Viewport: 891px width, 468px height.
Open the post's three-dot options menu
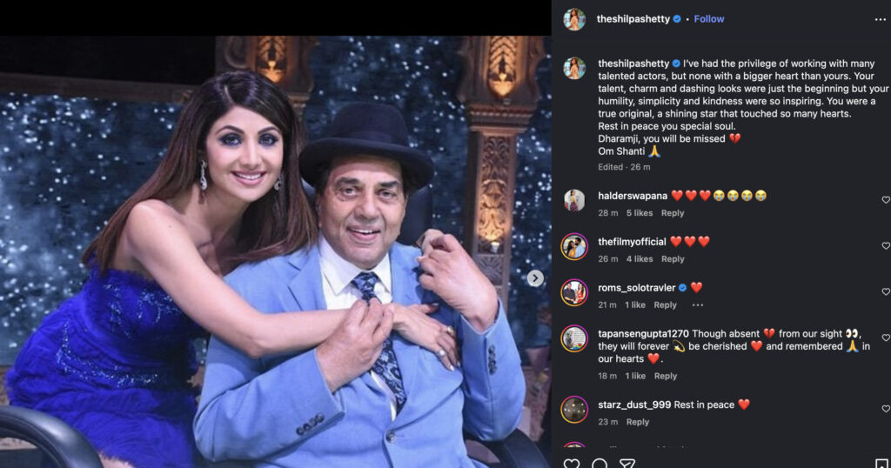click(881, 19)
